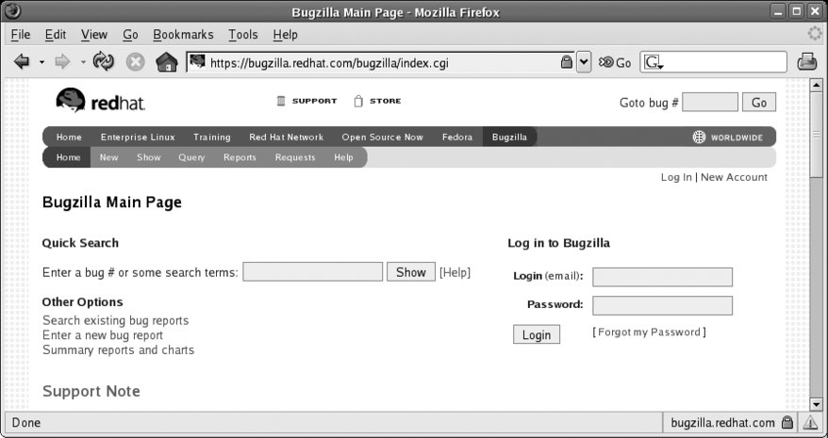This screenshot has width=828, height=438.
Task: Select Show in the Bugzilla sub-navigation
Action: [x=148, y=157]
